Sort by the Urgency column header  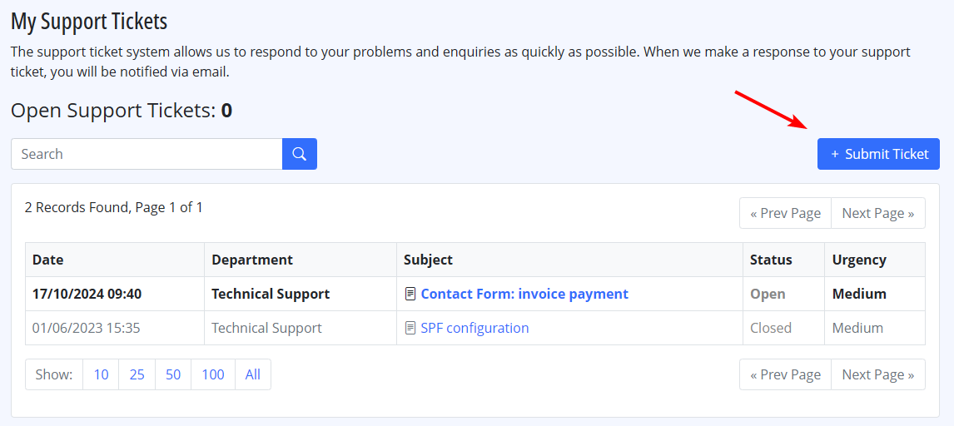[x=859, y=260]
